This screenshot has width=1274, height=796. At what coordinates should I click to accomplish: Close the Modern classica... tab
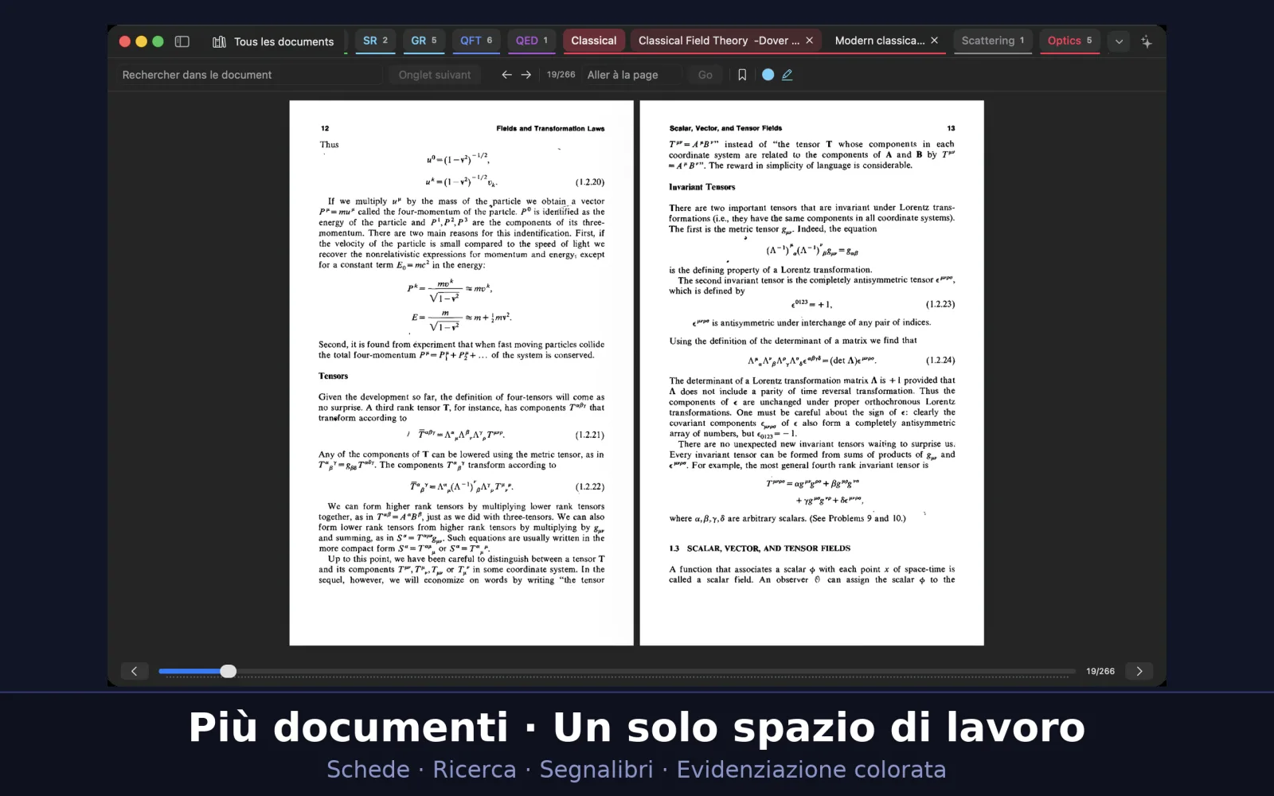[x=935, y=41]
